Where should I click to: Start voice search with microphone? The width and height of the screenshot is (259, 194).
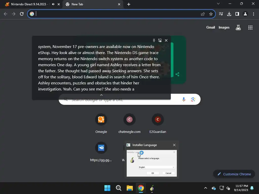(184, 99)
